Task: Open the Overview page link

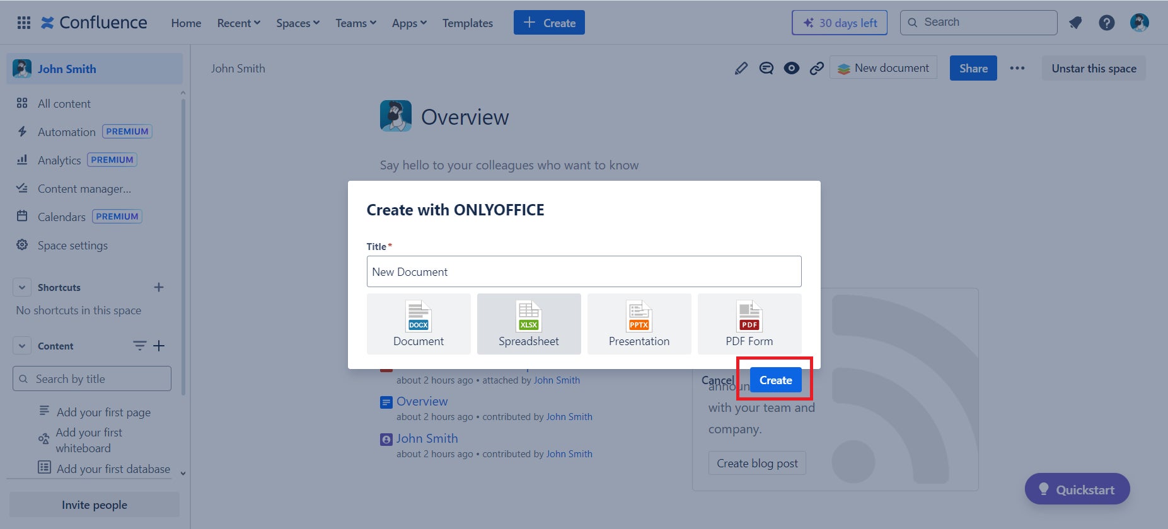Action: coord(422,401)
